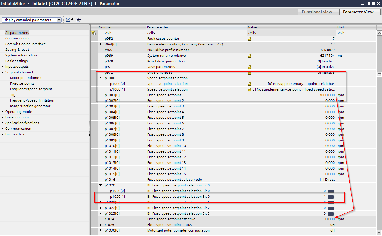Click the [1] Direct value of p1016
Viewport: 382px width, 236px height.
327,180
